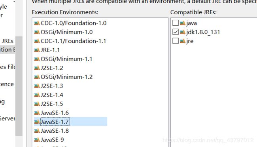Uncheck the jdk1.8.0_131 checkbox
This screenshot has width=257, height=147.
(176, 32)
